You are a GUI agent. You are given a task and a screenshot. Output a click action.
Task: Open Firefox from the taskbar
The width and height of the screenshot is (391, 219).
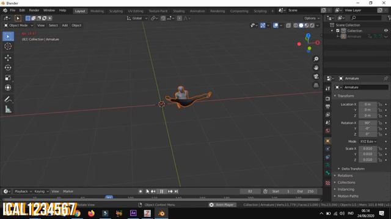click(x=91, y=214)
